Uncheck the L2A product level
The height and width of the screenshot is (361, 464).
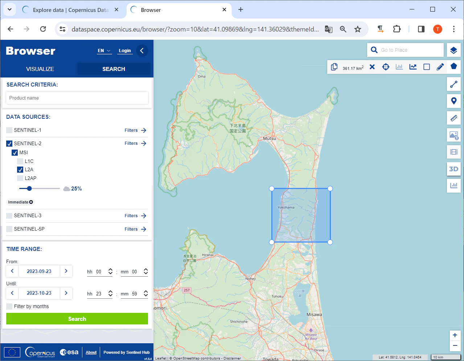click(20, 169)
